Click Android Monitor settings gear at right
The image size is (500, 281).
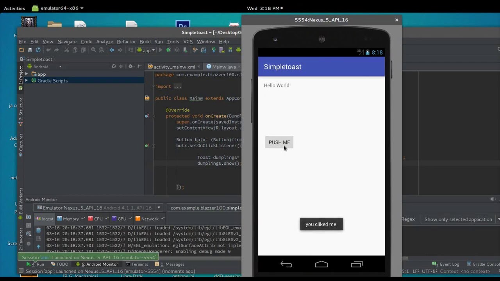click(493, 199)
